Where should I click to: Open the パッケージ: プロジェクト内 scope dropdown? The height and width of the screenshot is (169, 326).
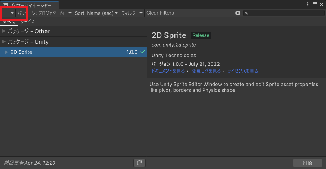tap(45, 13)
